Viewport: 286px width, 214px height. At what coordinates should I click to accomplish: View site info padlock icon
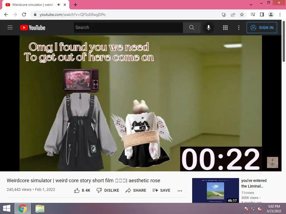click(x=35, y=14)
